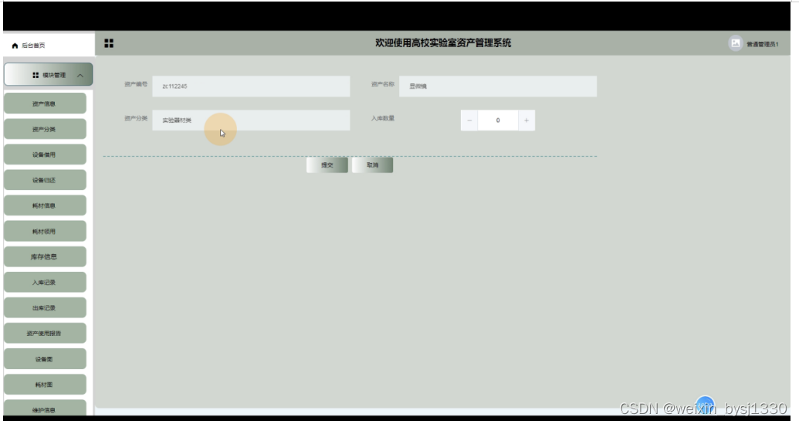Go to 设备归还 in the sidebar
This screenshot has width=799, height=424.
[45, 180]
